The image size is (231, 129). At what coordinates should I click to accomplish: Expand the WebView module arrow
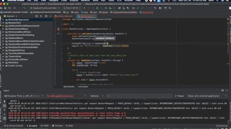3,63
